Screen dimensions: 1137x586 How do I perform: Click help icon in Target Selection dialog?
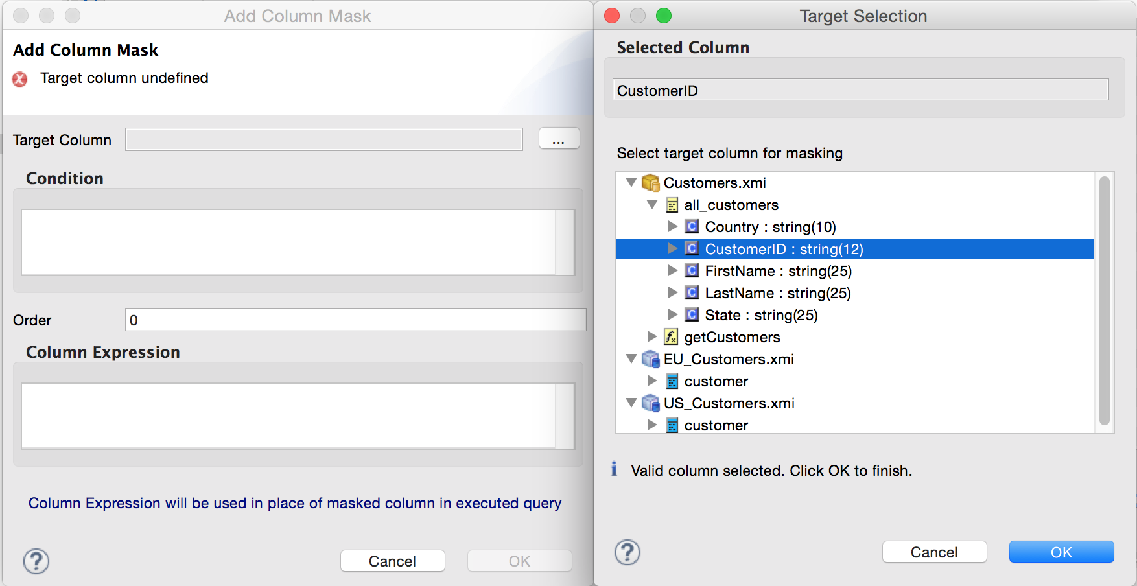(x=627, y=552)
